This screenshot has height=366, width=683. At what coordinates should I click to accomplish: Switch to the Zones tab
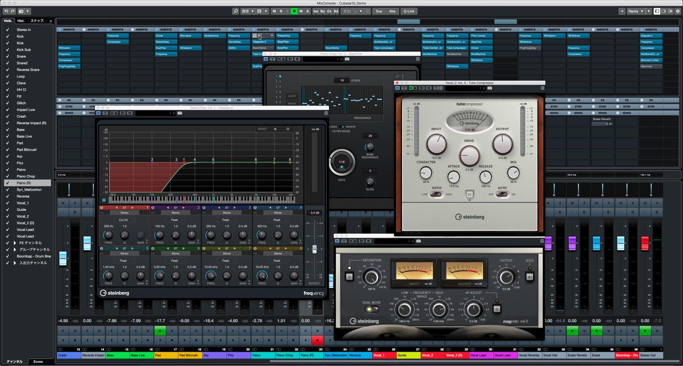click(x=38, y=361)
